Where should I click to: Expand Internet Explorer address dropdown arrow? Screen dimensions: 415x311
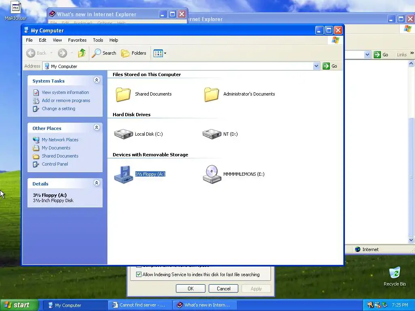367,55
